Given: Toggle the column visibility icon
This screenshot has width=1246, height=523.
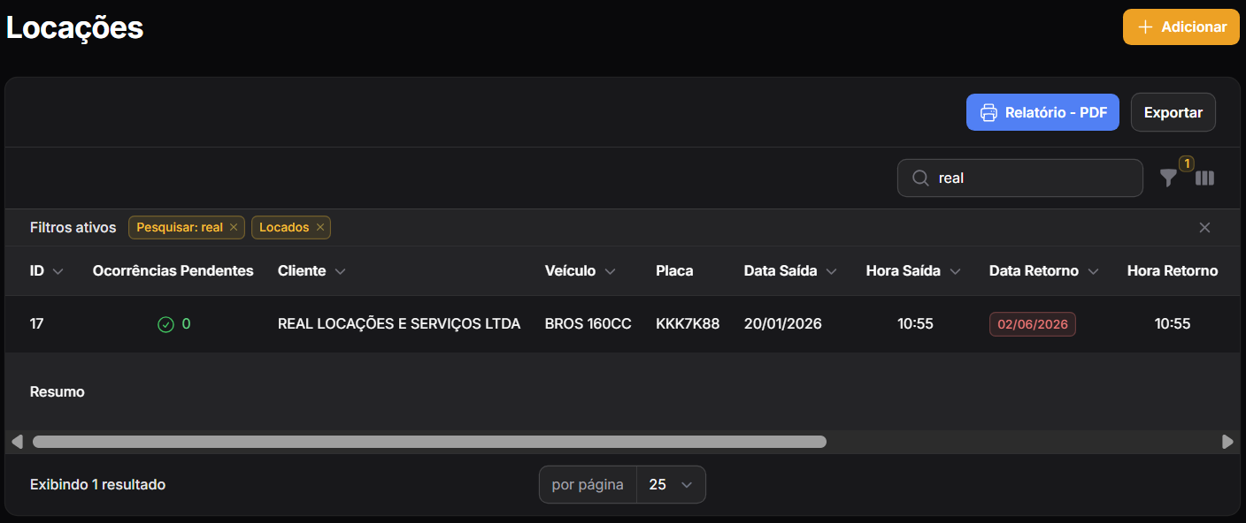Looking at the screenshot, I should 1204,178.
